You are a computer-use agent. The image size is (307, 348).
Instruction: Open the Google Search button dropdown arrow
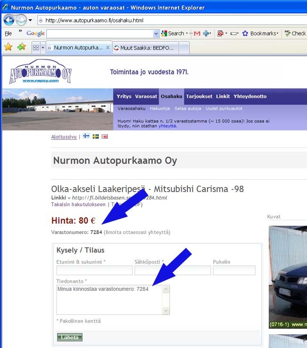(187, 33)
